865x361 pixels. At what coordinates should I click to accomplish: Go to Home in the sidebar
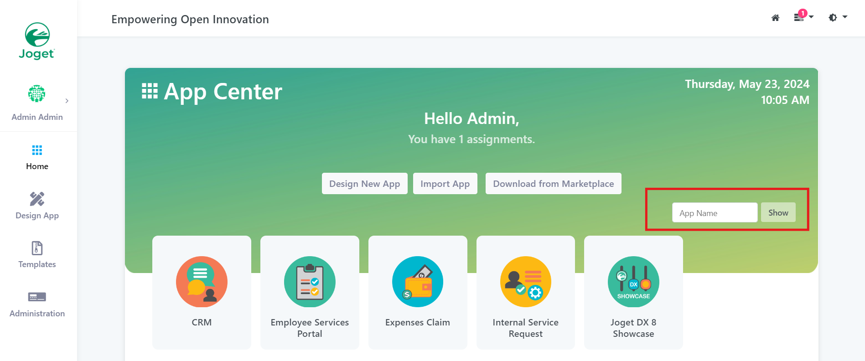click(x=37, y=157)
